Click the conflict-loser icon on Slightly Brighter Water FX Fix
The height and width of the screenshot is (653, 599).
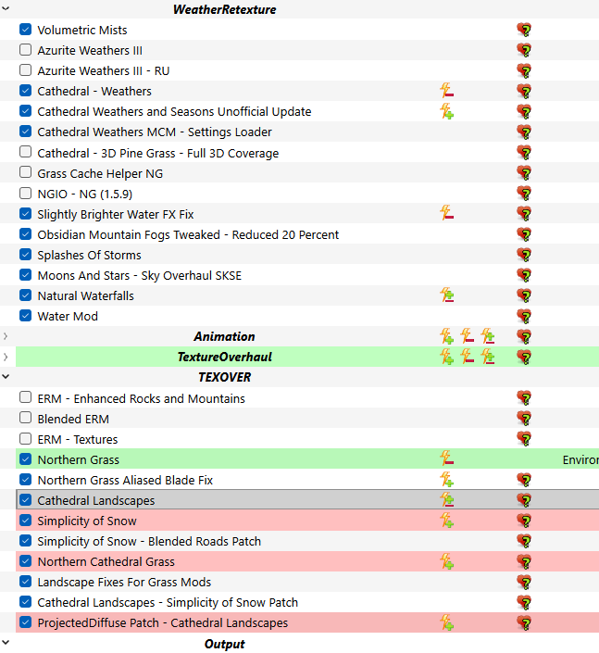pos(446,214)
